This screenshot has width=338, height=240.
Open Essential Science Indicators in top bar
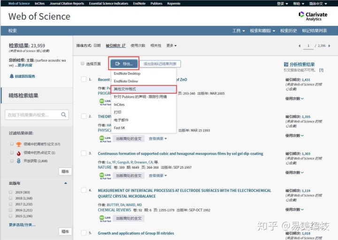pyautogui.click(x=108, y=3)
